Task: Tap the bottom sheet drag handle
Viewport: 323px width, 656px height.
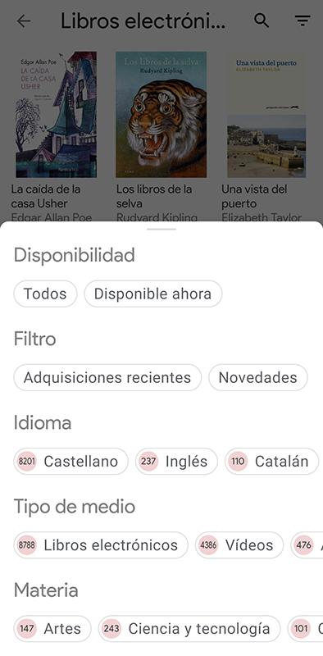Action: point(161,230)
